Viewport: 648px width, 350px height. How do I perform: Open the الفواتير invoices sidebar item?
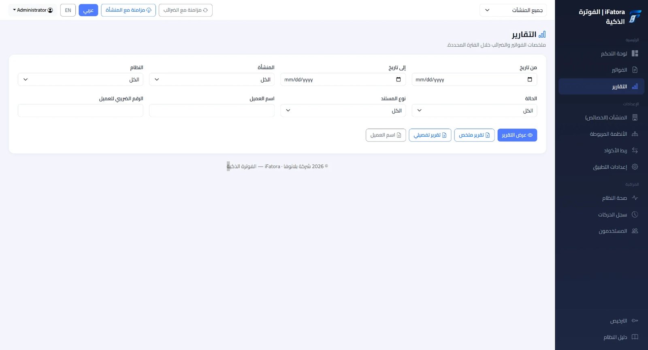click(x=601, y=70)
